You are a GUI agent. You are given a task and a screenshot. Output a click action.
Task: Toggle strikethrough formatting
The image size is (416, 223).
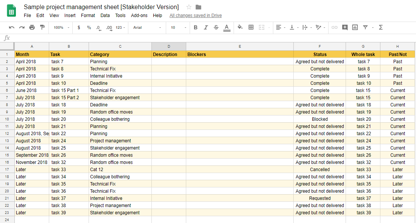pyautogui.click(x=216, y=28)
